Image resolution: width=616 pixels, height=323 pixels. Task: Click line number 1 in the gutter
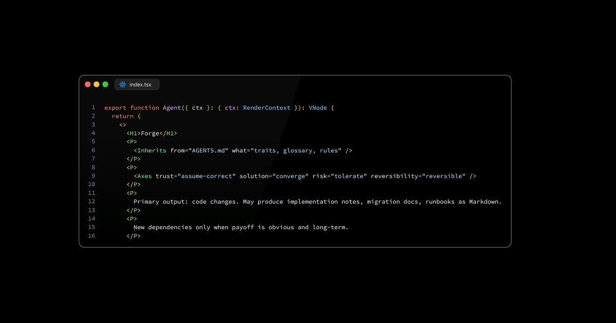click(93, 108)
